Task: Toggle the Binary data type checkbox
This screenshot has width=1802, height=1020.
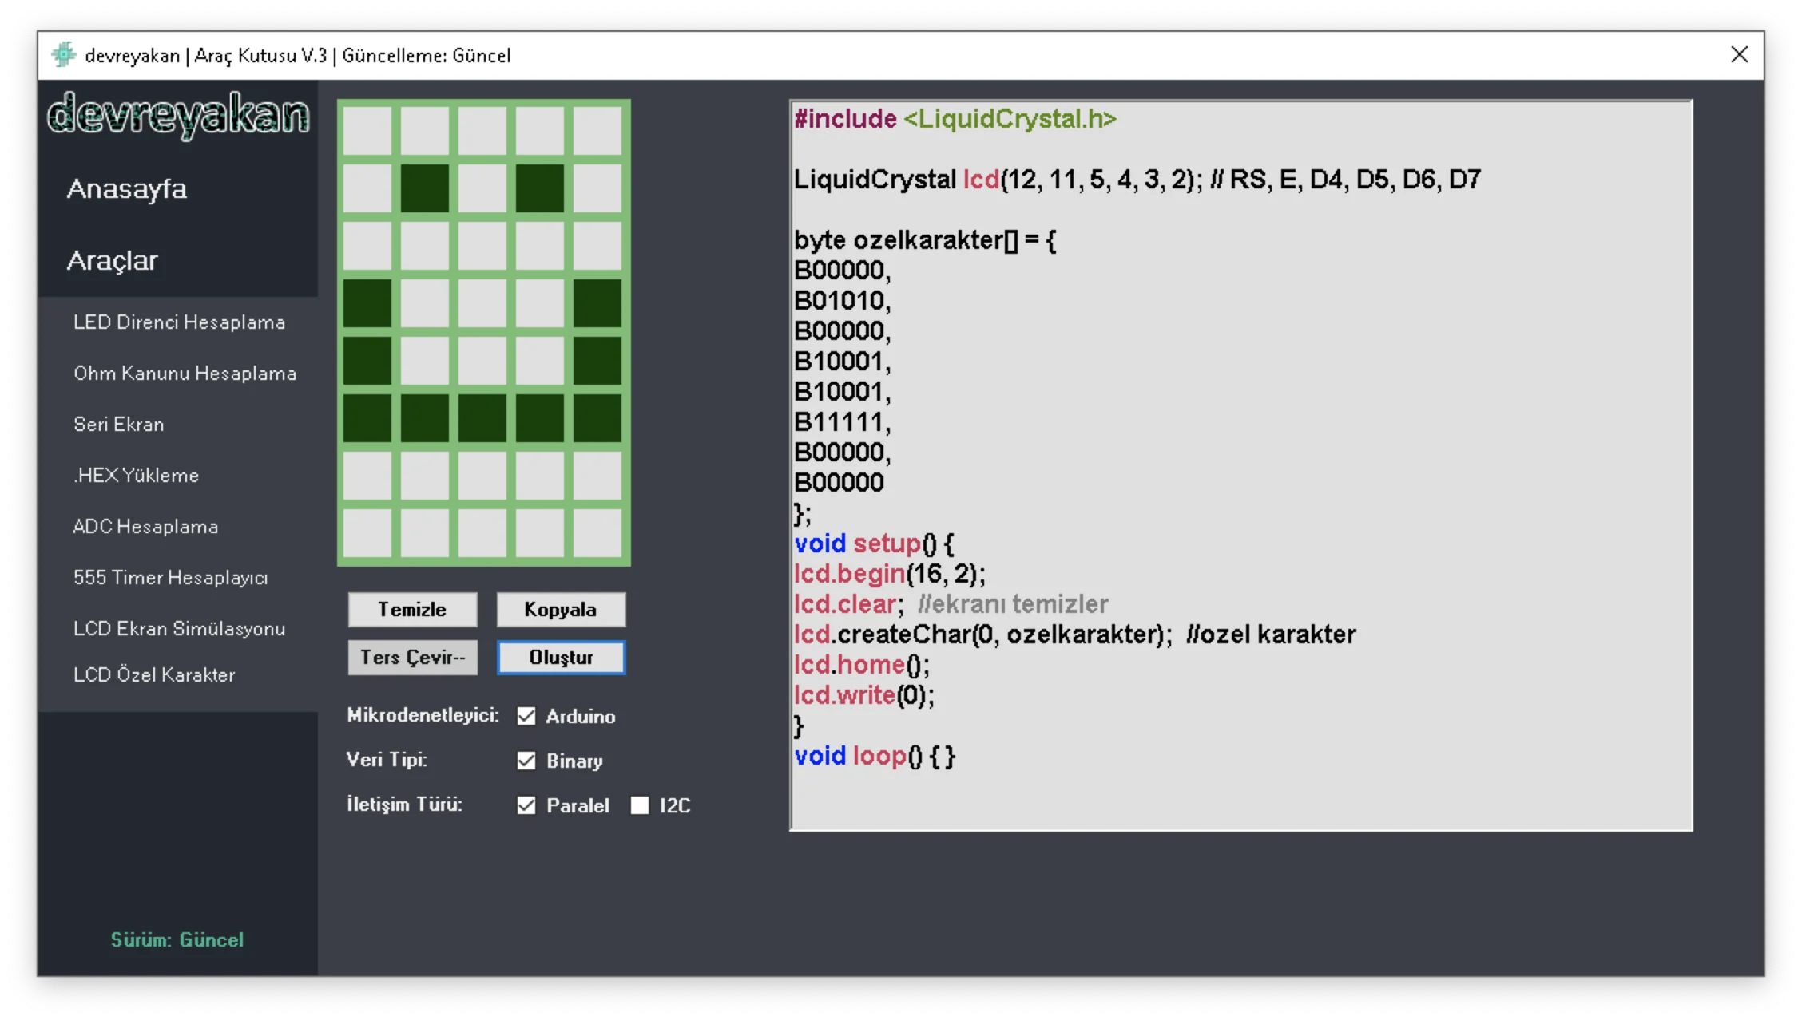Action: click(x=526, y=761)
